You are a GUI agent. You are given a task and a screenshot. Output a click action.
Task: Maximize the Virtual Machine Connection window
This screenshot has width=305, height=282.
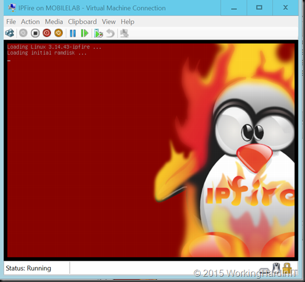pos(260,8)
